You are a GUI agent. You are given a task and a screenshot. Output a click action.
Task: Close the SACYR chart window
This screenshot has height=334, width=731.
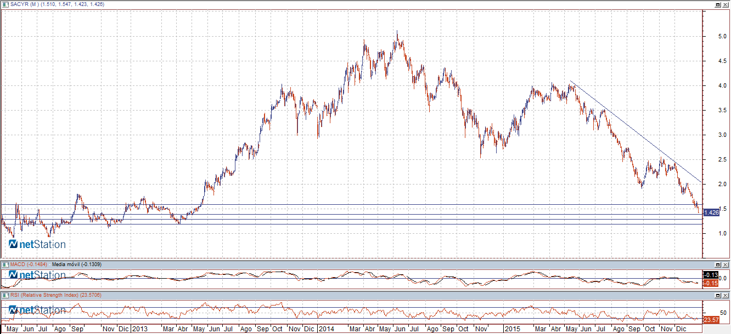[726, 4]
